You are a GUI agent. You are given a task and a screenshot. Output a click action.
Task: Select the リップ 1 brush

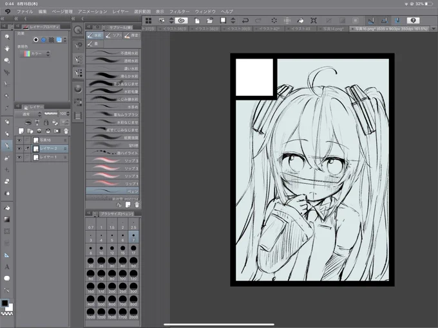click(112, 183)
